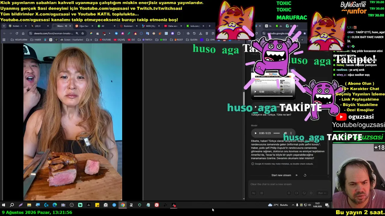Play the 0:23 model audio response

point(256,133)
